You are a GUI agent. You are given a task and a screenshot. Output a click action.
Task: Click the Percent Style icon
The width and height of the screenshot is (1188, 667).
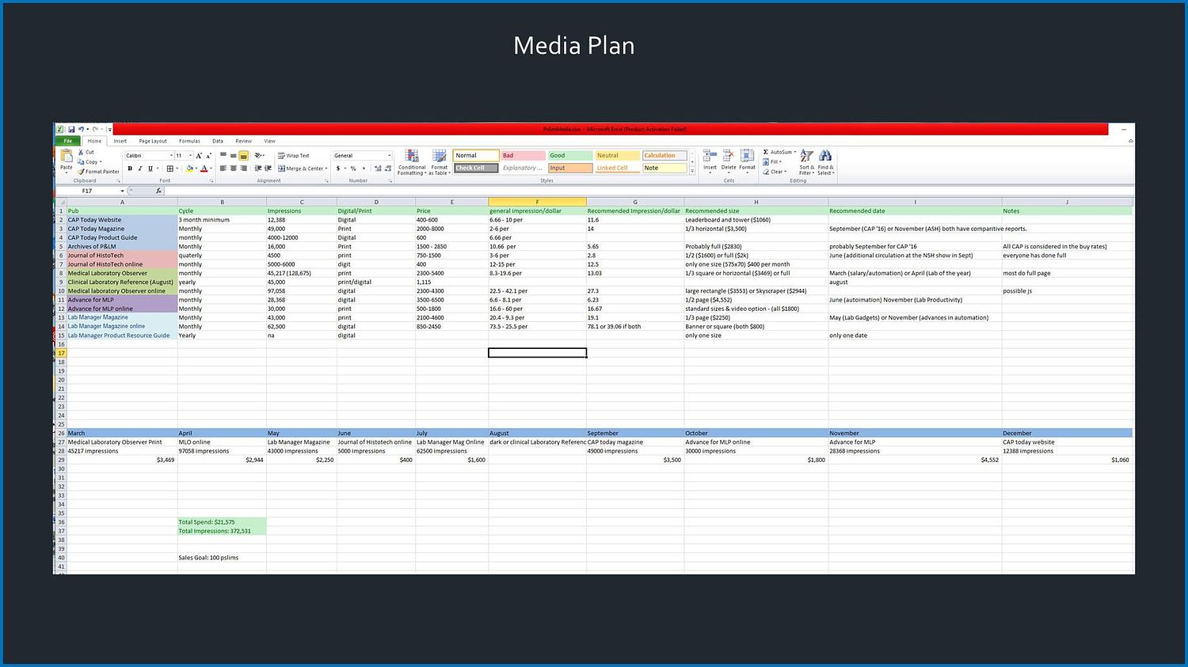point(353,169)
